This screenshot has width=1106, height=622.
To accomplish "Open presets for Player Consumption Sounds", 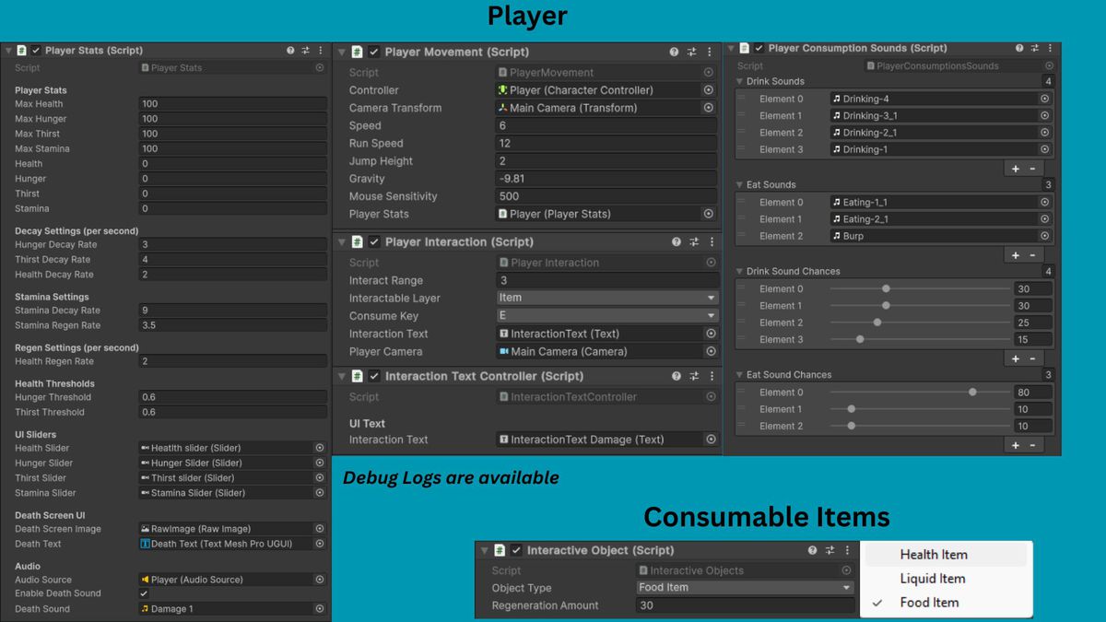I will point(1035,48).
